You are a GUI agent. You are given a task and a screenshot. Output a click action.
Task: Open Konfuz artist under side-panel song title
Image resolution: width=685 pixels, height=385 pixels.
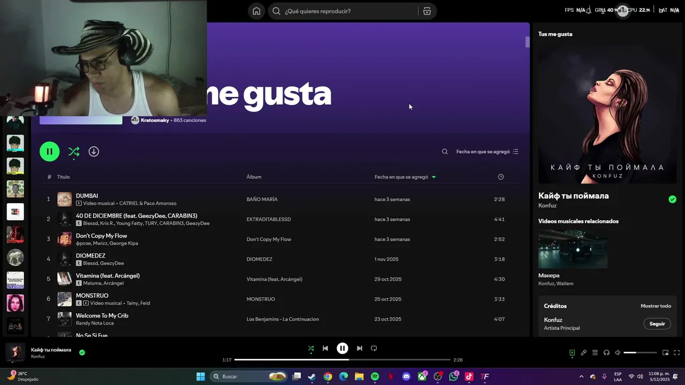pyautogui.click(x=547, y=206)
